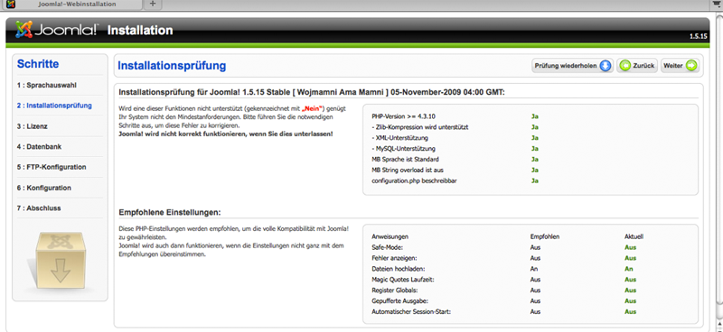Proceed with the Weiter button
The height and width of the screenshot is (332, 723).
(x=680, y=66)
